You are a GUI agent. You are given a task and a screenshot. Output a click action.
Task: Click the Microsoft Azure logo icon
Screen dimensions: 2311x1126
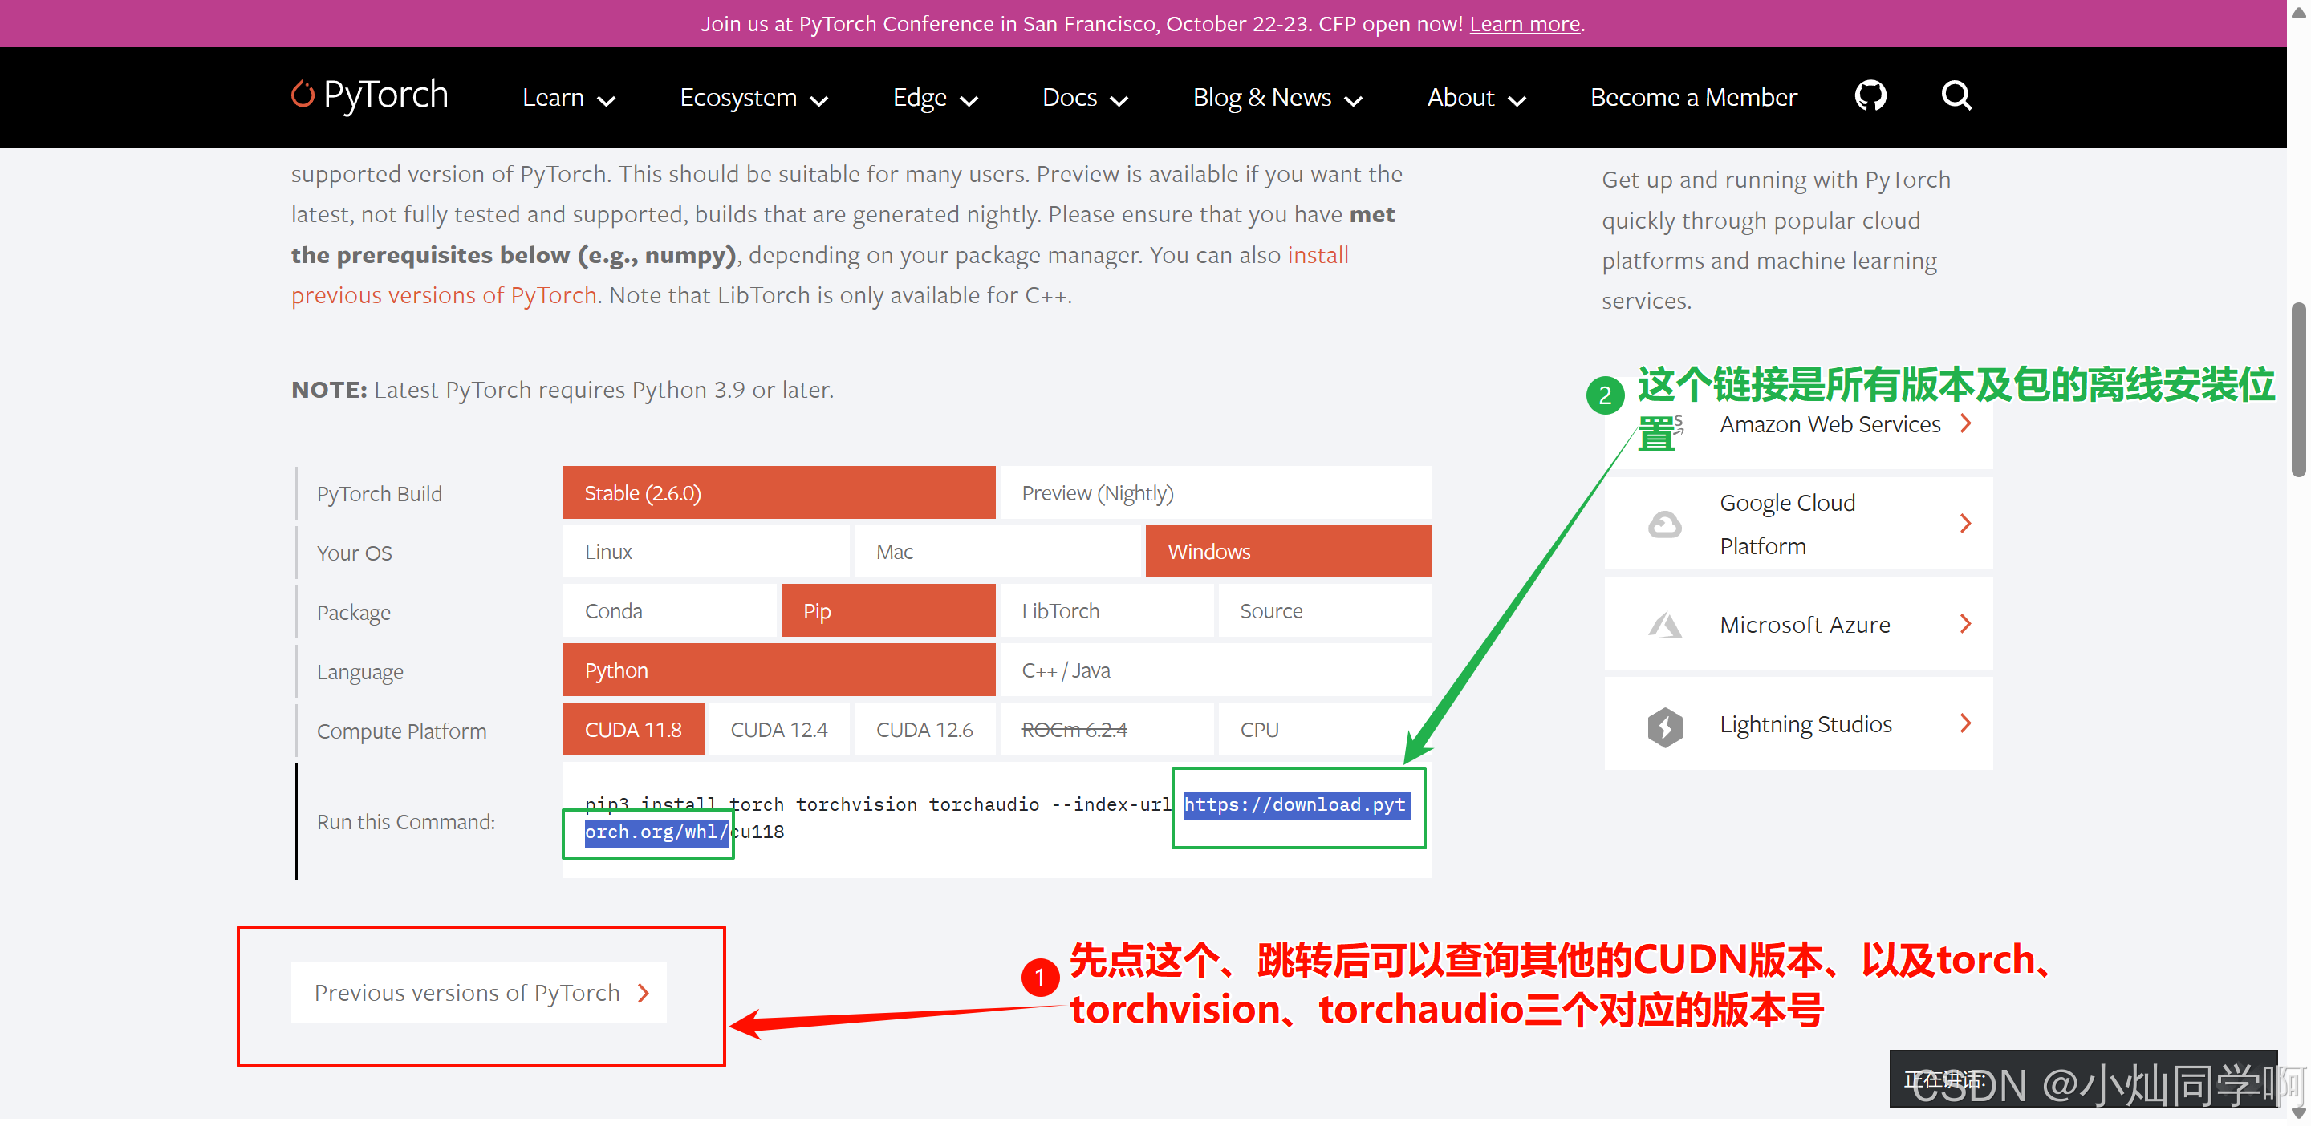1664,625
